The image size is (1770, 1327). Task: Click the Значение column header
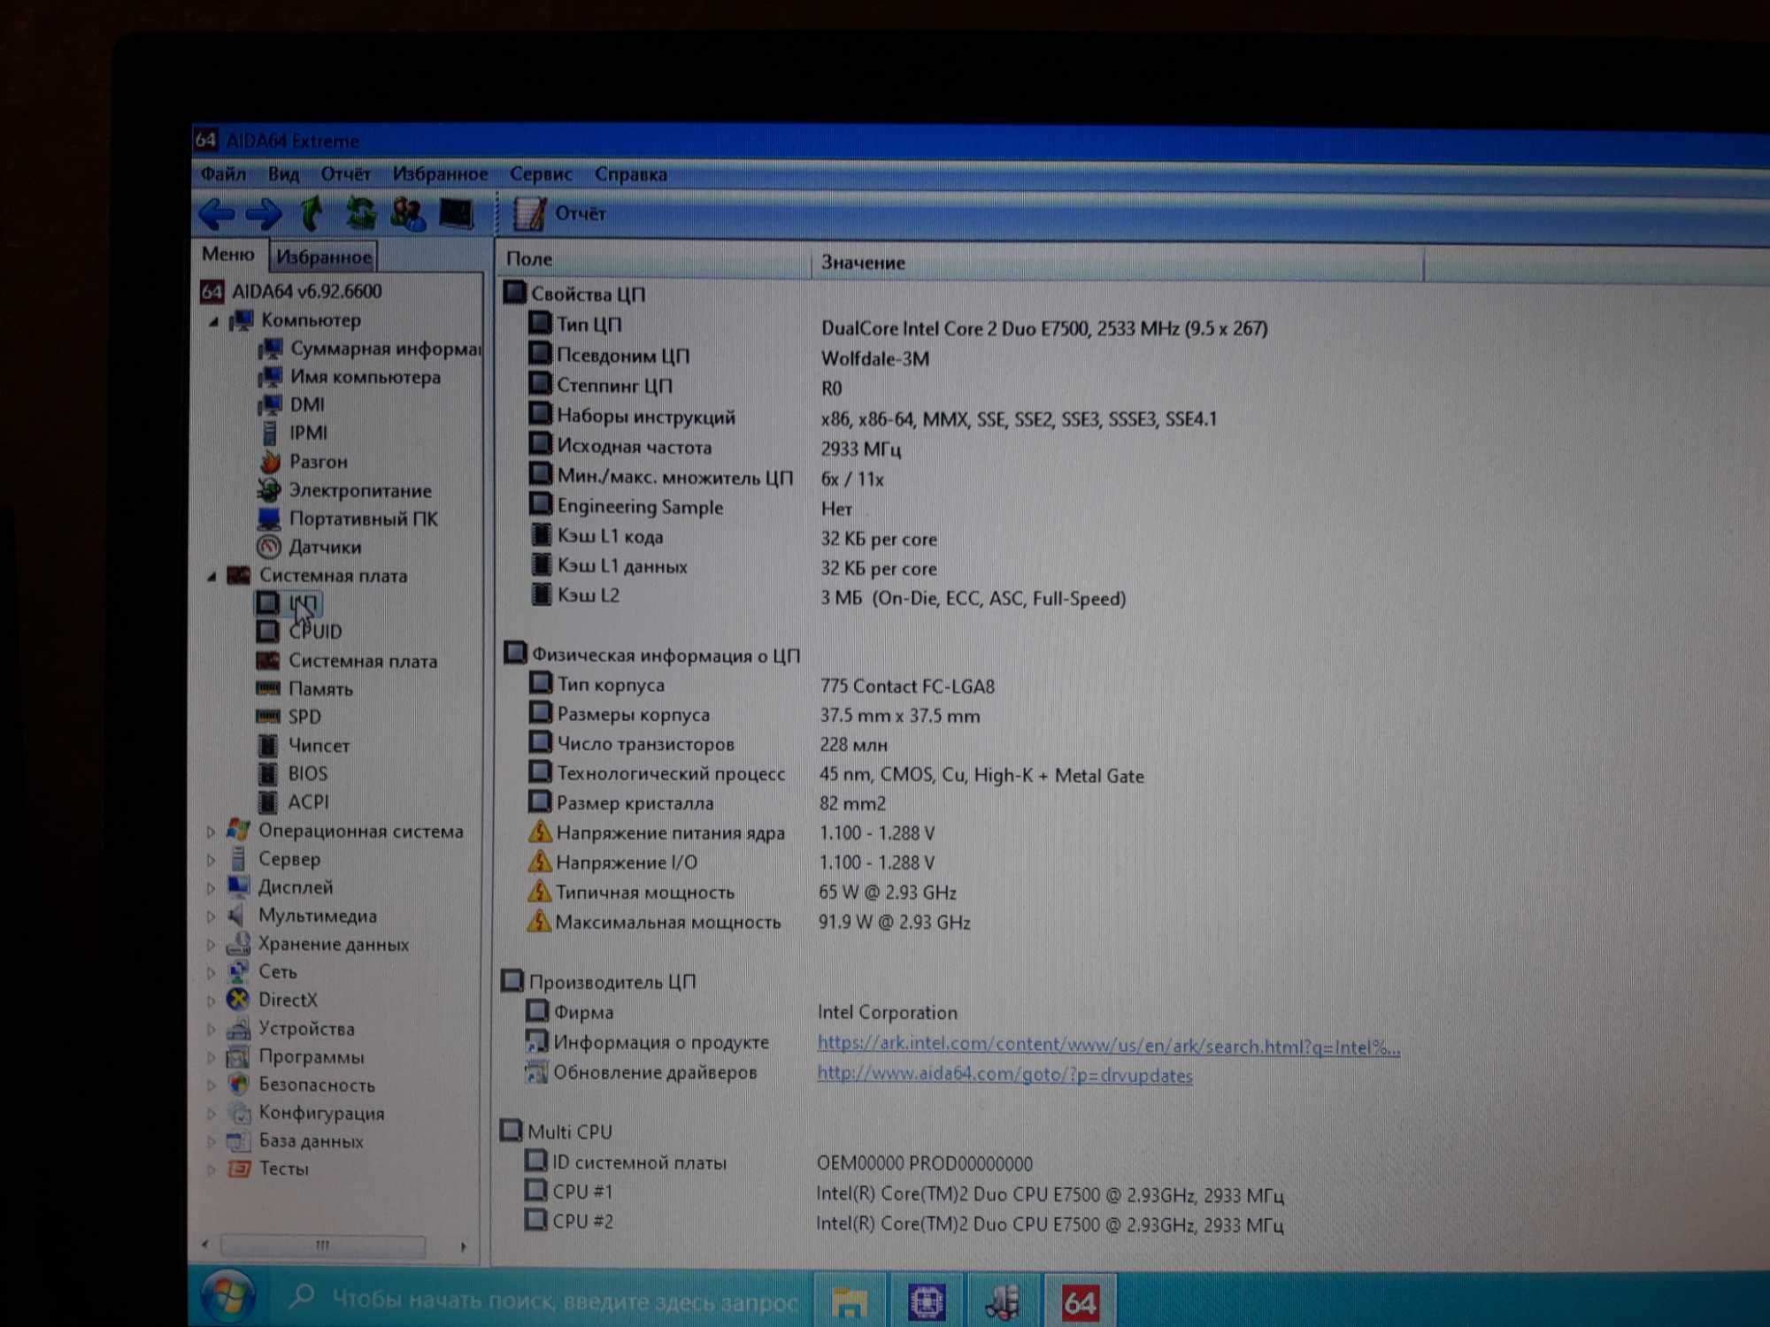pyautogui.click(x=1117, y=263)
